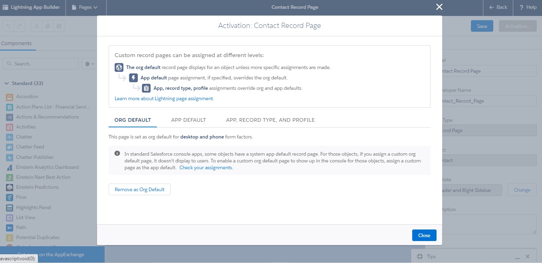This screenshot has height=263, width=542.
Task: Select the Chatter Feed component
Action: click(x=30, y=146)
